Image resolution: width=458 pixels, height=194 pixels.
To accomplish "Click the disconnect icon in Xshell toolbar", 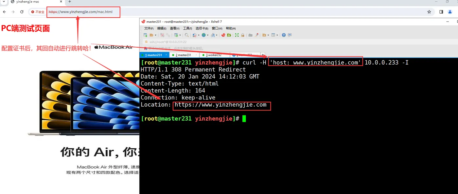I will 162,35.
